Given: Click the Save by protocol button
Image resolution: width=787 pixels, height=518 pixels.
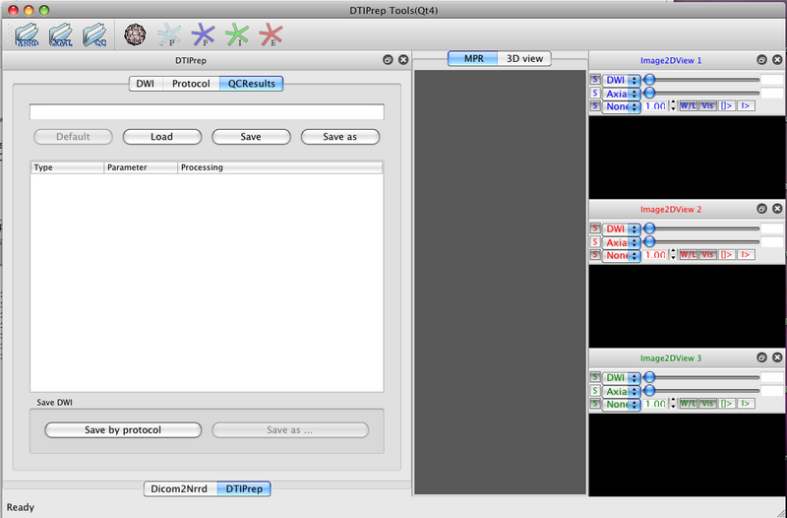Looking at the screenshot, I should (x=123, y=430).
